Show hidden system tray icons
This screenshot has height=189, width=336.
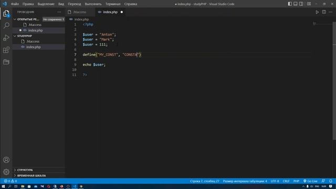(303, 186)
